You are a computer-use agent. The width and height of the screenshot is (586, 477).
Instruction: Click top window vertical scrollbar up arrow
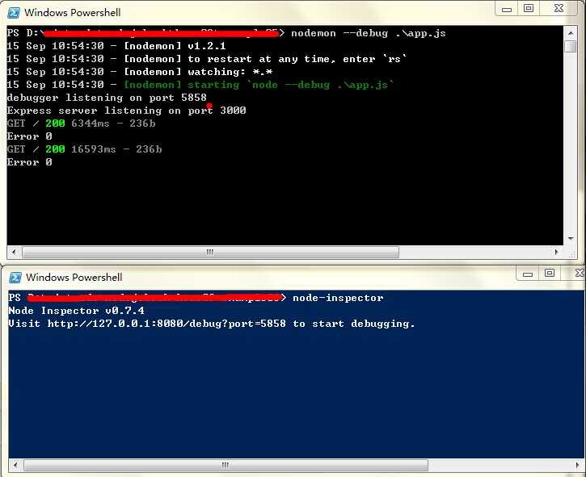[571, 33]
